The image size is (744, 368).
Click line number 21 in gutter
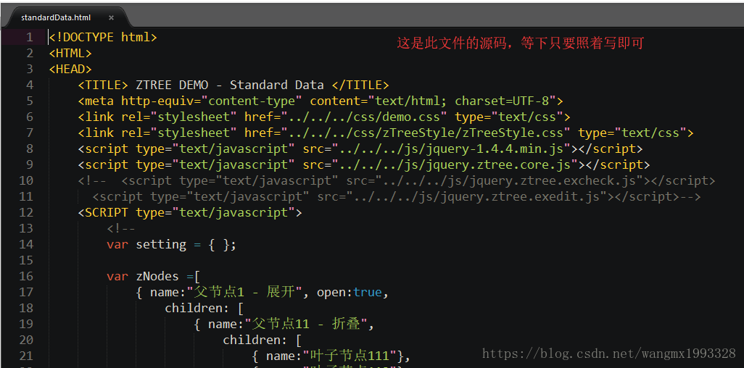[26, 356]
